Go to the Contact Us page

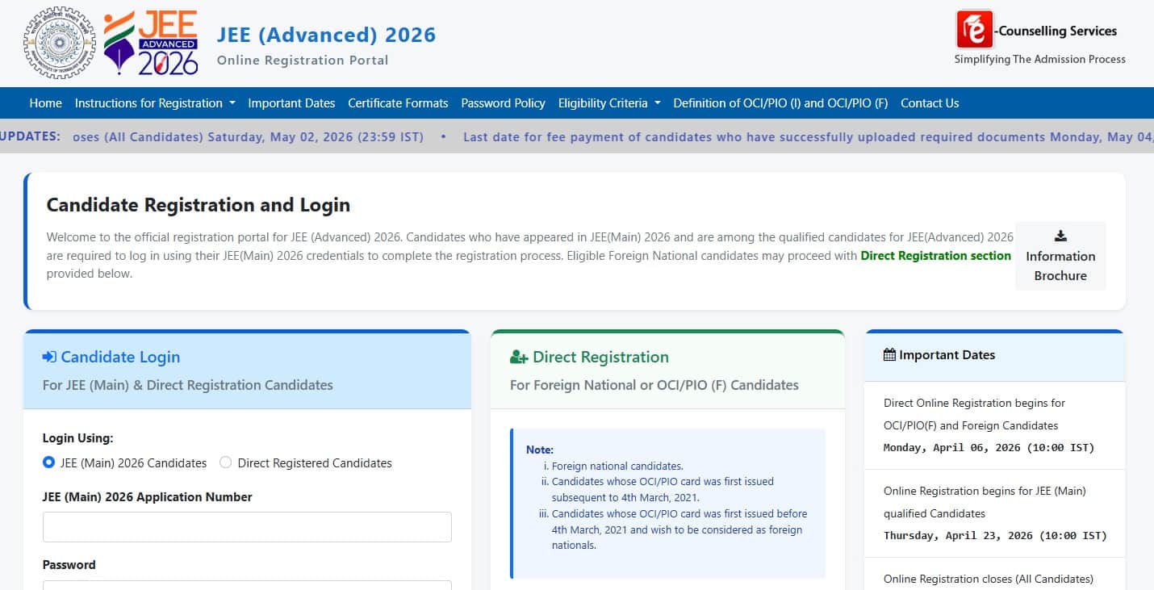tap(929, 103)
